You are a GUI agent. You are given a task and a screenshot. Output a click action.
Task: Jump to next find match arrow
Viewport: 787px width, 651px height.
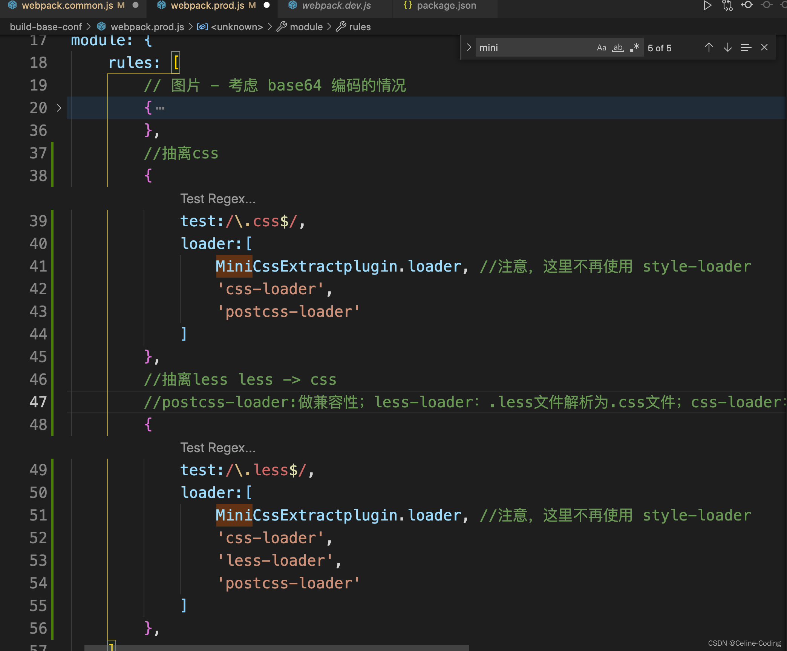pyautogui.click(x=727, y=48)
